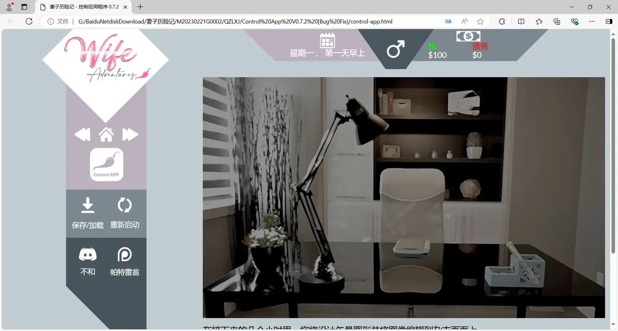618x331 pixels.
Task: Click the money bill icon
Action: (x=468, y=36)
